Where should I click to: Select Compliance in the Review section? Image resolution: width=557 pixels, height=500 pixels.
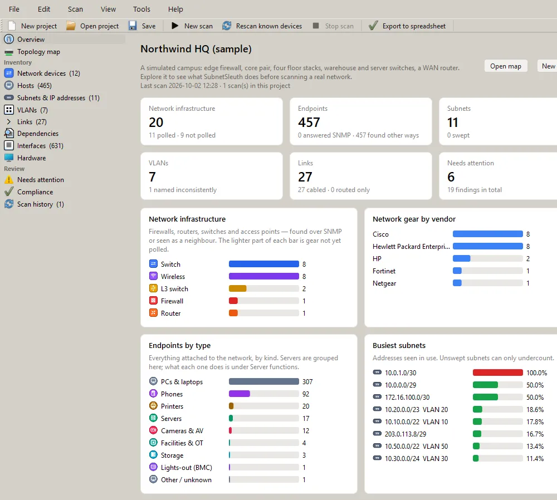click(x=35, y=192)
